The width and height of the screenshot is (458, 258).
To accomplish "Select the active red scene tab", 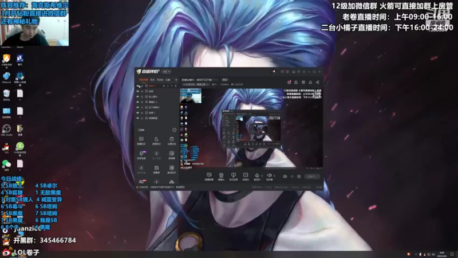I will pos(144,80).
